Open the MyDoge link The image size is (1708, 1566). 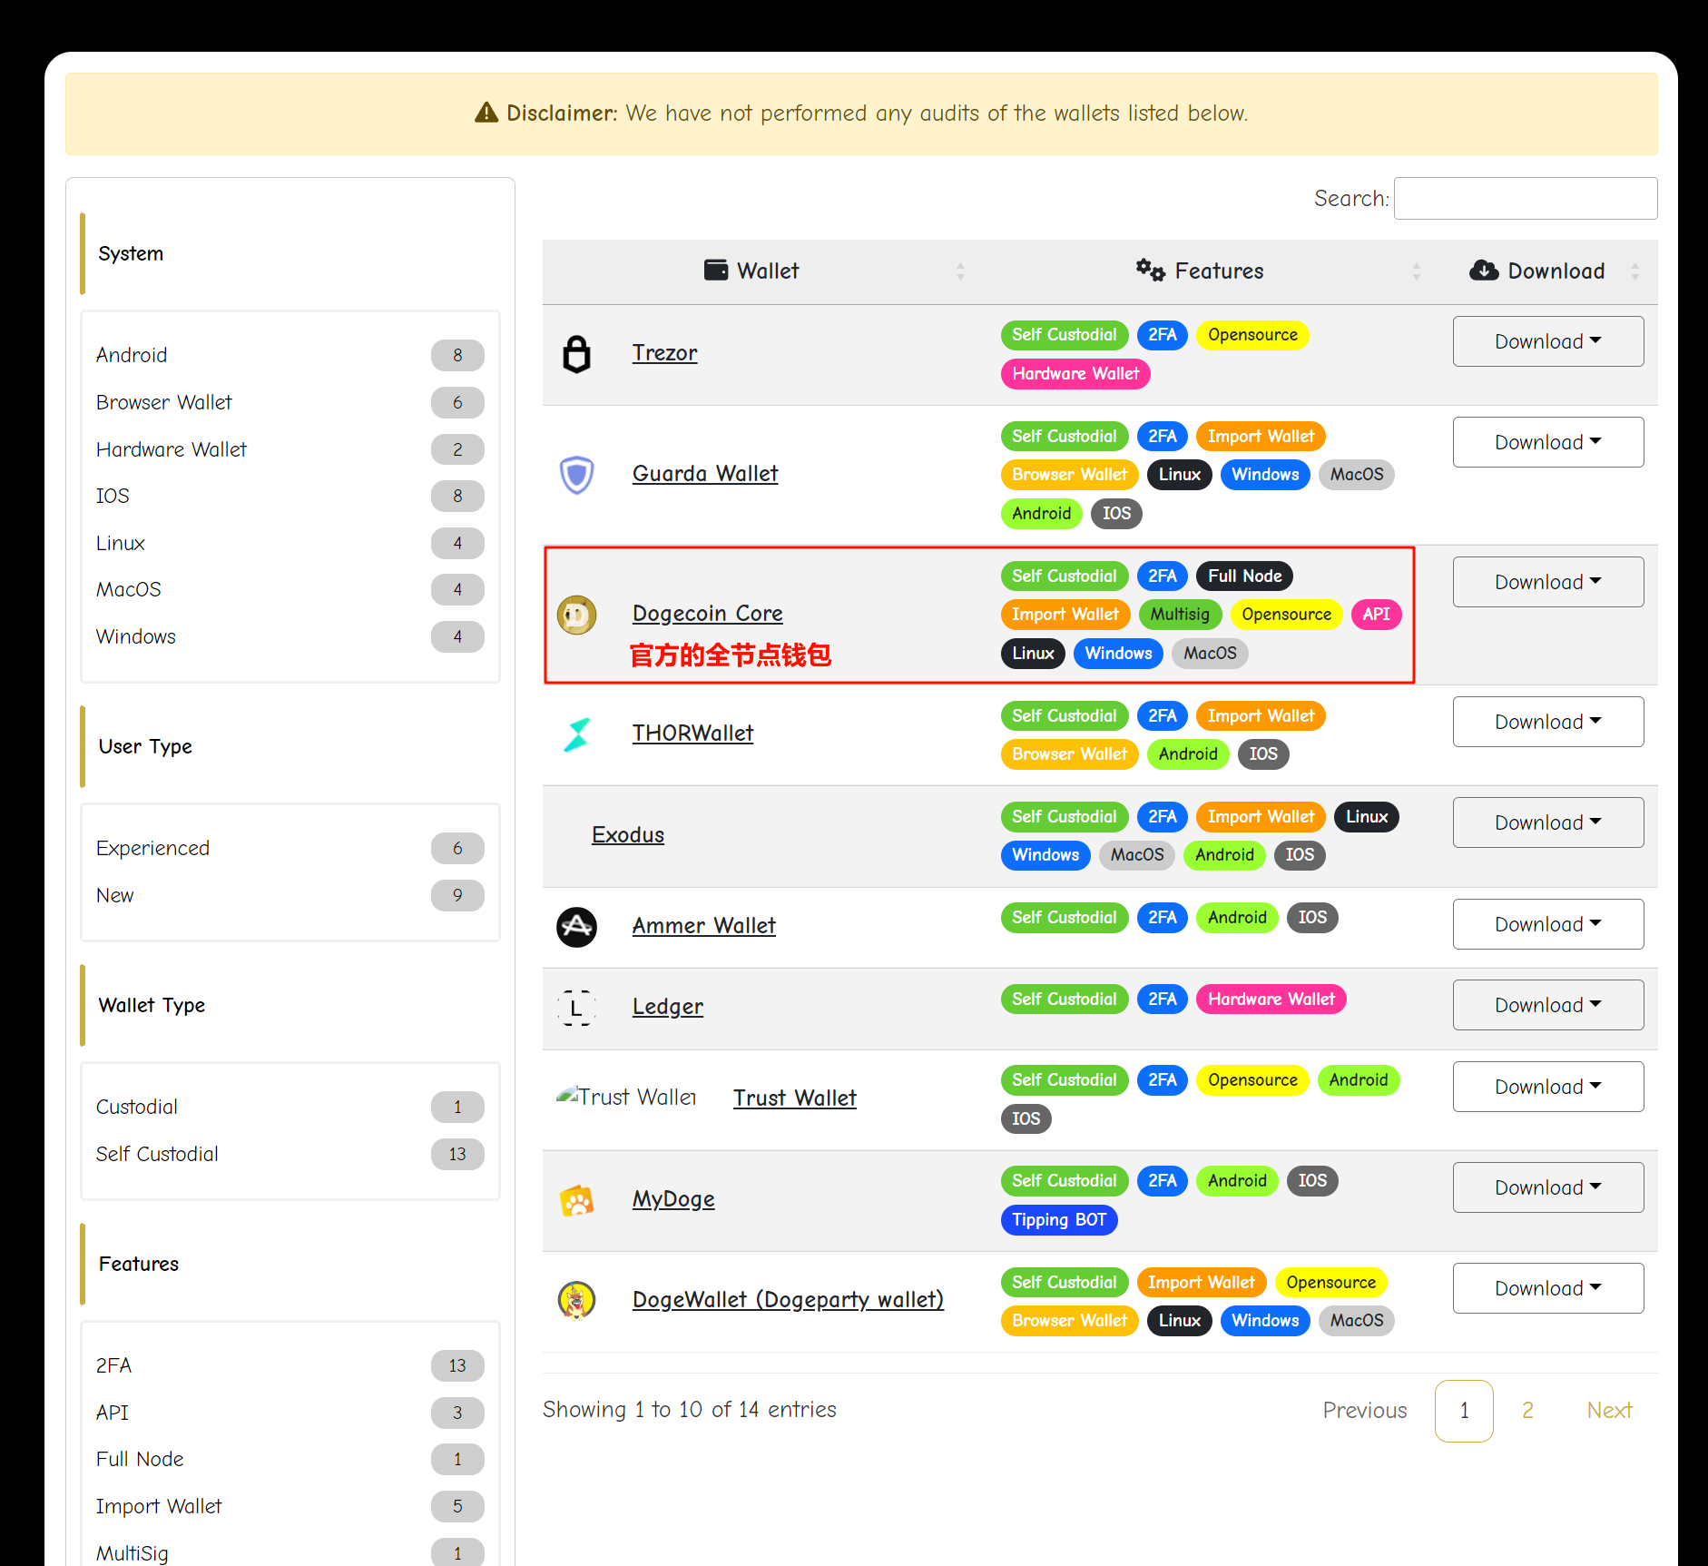click(673, 1199)
